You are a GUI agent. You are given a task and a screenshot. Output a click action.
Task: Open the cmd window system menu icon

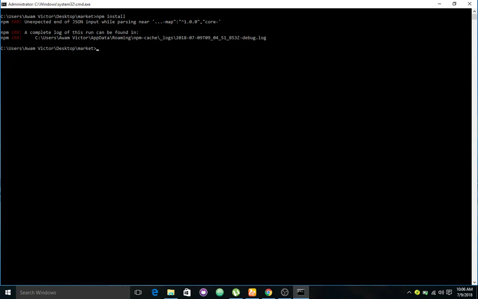[4, 4]
